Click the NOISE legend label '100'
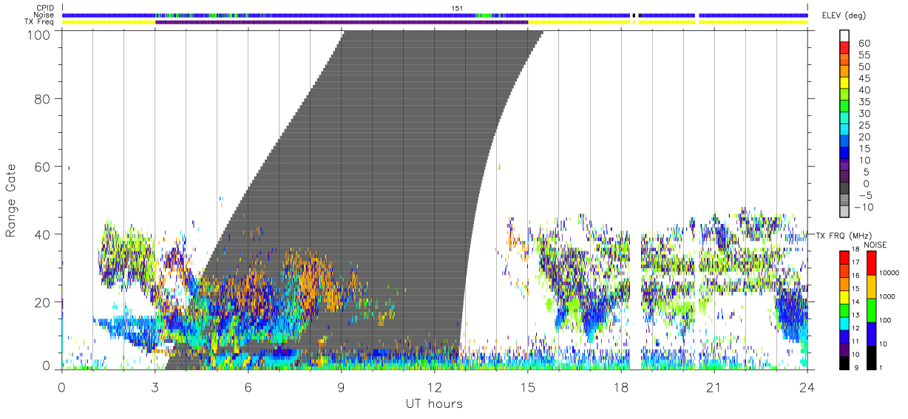The height and width of the screenshot is (419, 908). click(x=886, y=319)
